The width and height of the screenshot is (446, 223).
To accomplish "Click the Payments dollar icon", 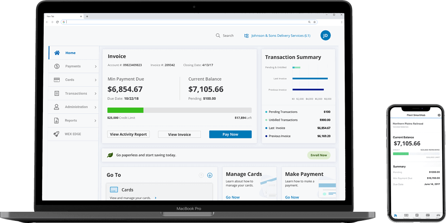I will click(57, 67).
